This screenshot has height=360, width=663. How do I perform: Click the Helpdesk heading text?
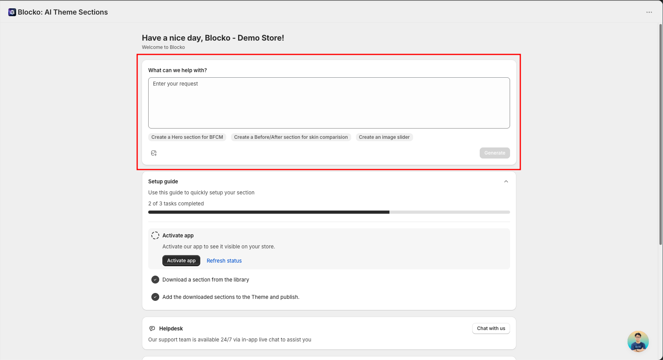click(171, 328)
